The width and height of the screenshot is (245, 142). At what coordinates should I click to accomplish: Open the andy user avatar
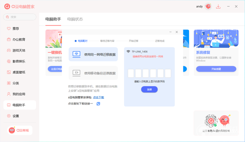pos(208,7)
